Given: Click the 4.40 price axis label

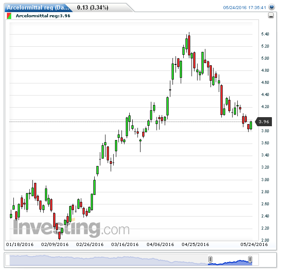Looking at the screenshot, I should pyautogui.click(x=265, y=94).
